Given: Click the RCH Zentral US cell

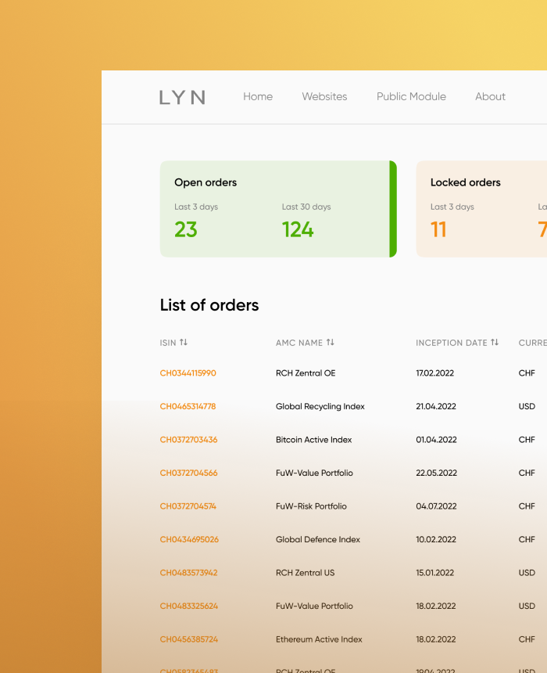Looking at the screenshot, I should coord(305,573).
